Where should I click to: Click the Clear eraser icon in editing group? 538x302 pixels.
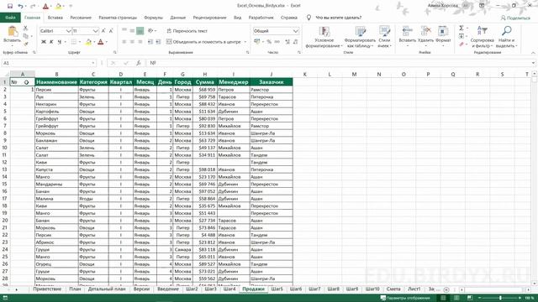tap(462, 44)
